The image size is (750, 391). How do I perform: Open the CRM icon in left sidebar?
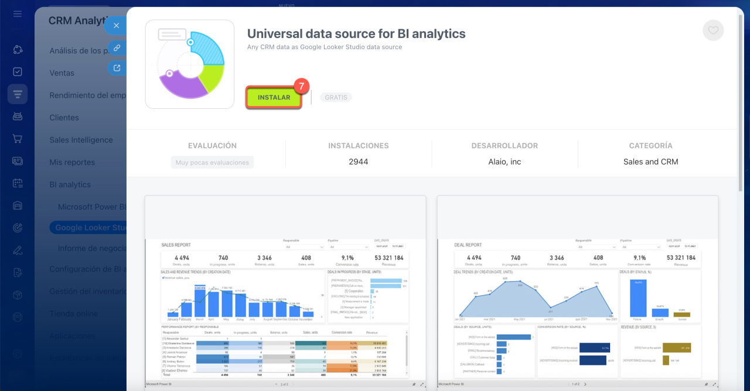point(18,94)
